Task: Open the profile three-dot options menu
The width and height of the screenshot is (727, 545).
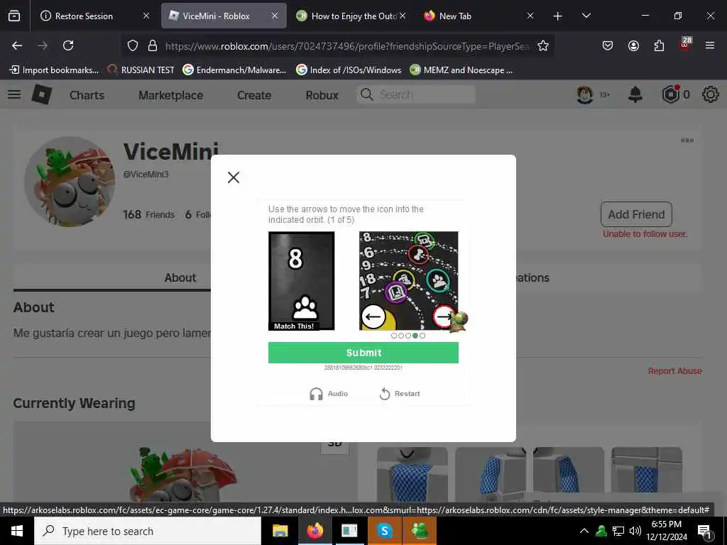Action: click(687, 141)
